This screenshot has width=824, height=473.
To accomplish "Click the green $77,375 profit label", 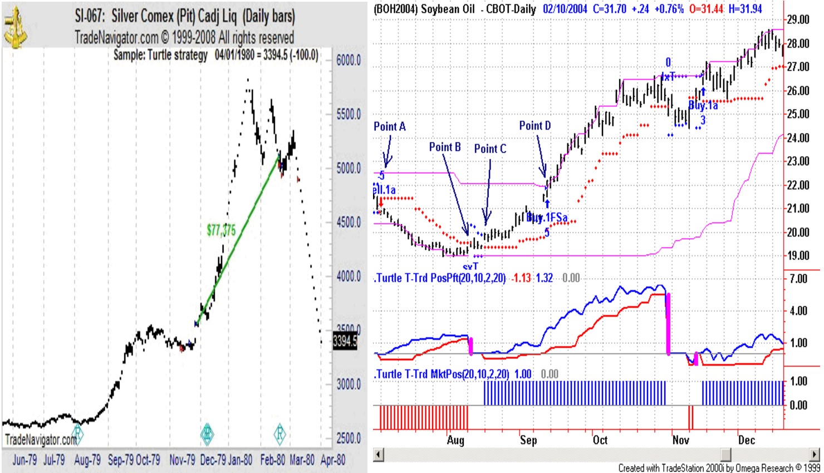I will click(221, 230).
